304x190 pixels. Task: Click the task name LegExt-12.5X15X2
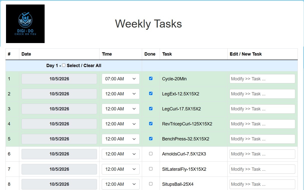[x=181, y=94]
